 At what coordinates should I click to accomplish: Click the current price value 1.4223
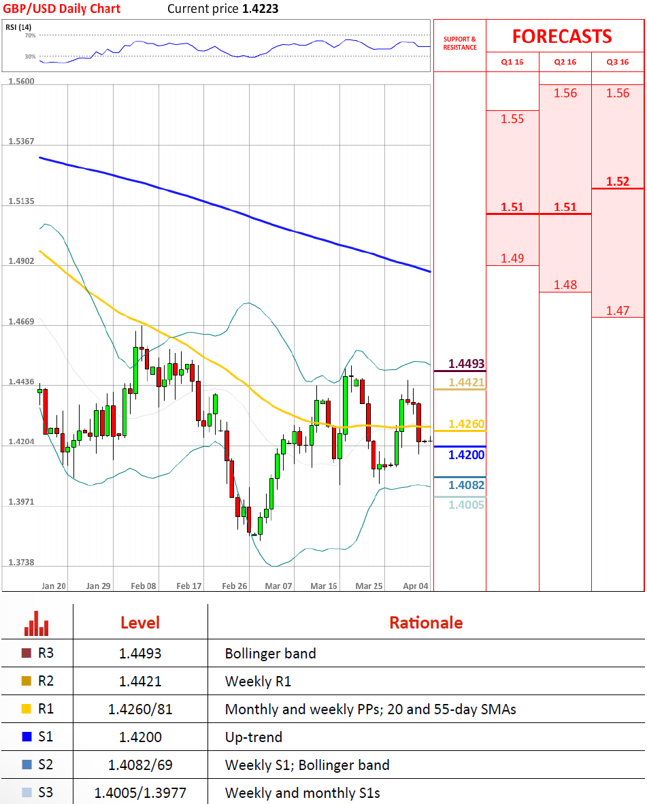tap(261, 9)
